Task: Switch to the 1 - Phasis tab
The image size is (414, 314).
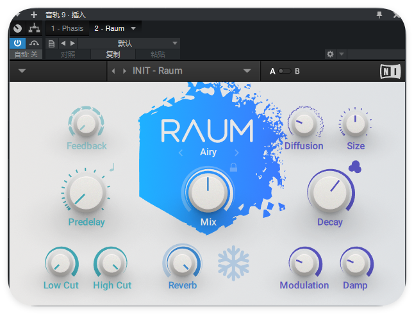Action: [x=67, y=28]
